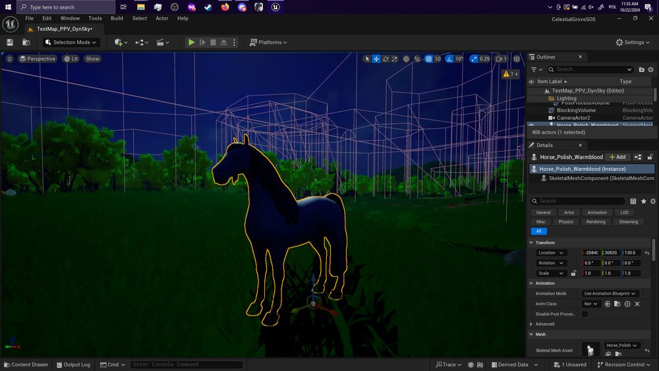Open the Tools menu
The image size is (659, 371).
[95, 18]
